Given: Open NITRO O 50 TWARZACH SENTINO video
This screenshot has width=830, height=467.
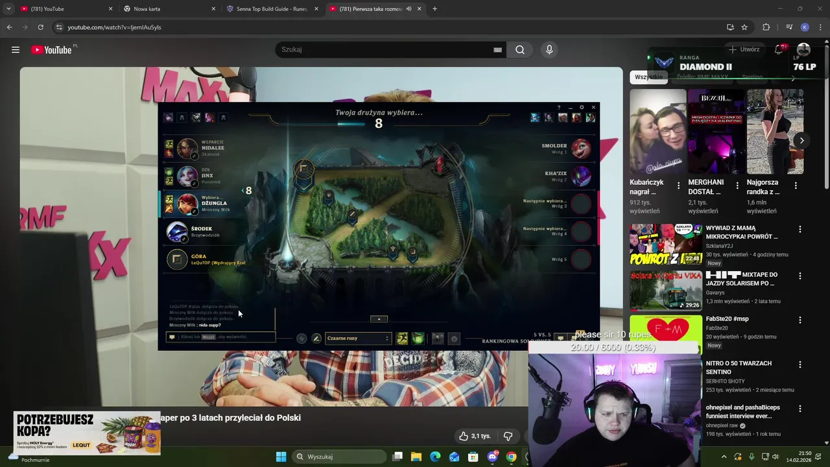Looking at the screenshot, I should coord(739,368).
